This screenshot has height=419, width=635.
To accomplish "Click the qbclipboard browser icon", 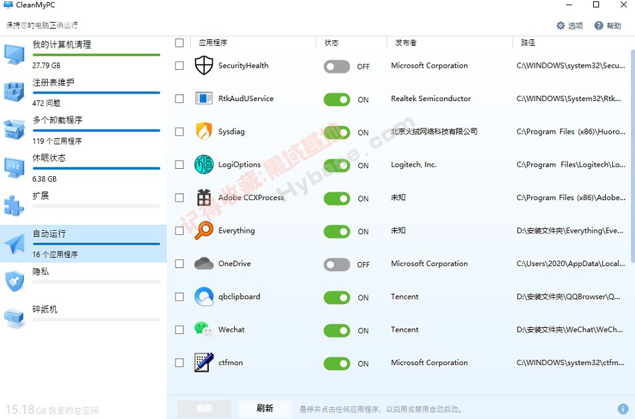I will [x=203, y=297].
